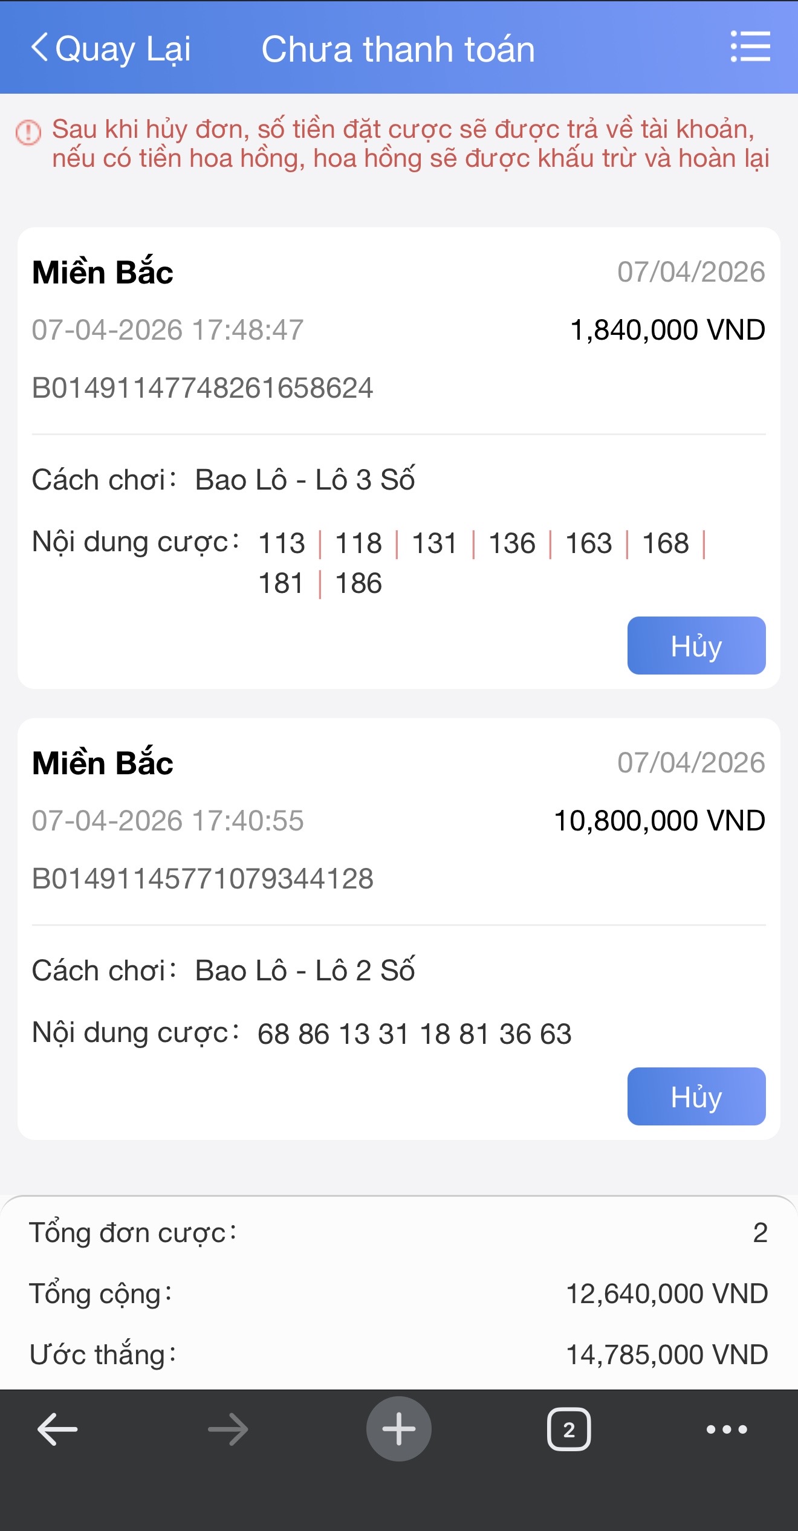The width and height of the screenshot is (798, 1531).
Task: Cancel the 10,800,000 VND bet with Hủy
Action: tap(696, 1096)
